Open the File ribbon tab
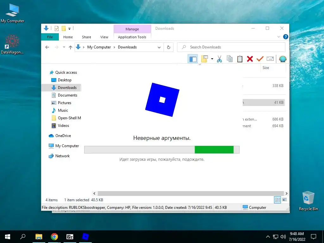The image size is (324, 243). [x=50, y=37]
